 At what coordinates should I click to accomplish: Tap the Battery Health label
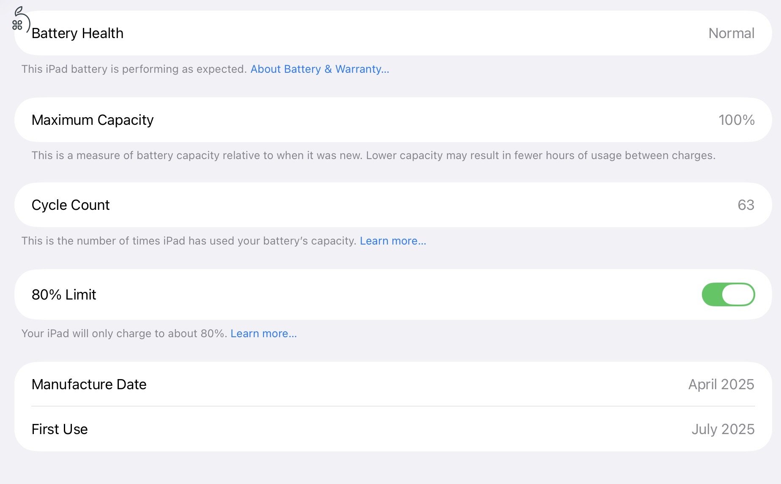77,33
